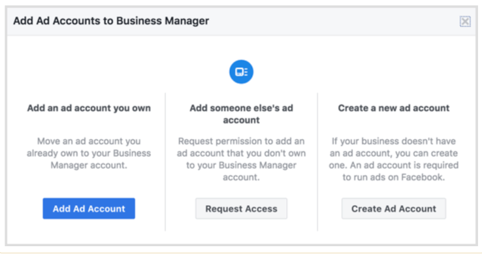Viewport: 482px width, 256px height.
Task: Click the divider between second and third columns
Action: click(317, 162)
